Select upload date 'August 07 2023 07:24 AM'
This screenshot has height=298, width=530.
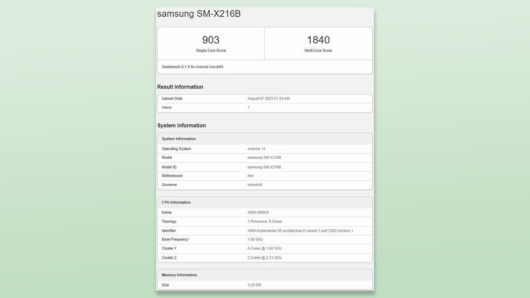pos(268,99)
